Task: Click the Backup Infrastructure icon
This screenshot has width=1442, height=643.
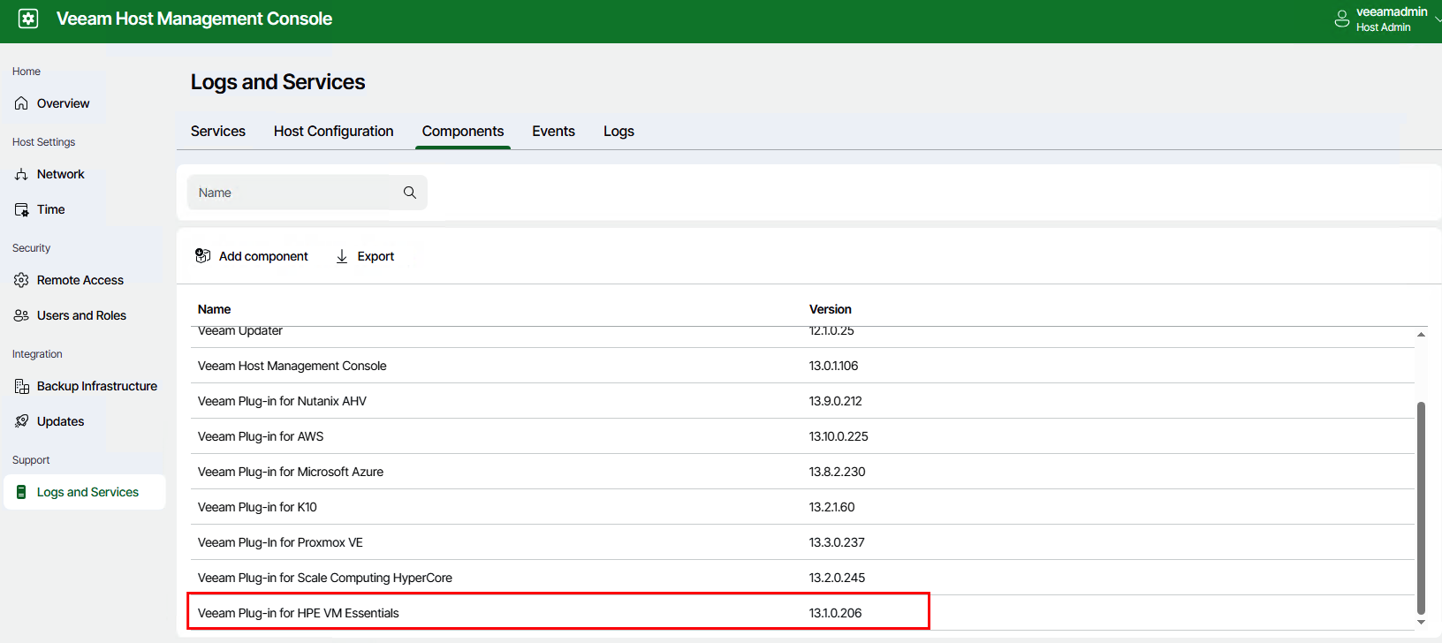Action: point(21,386)
